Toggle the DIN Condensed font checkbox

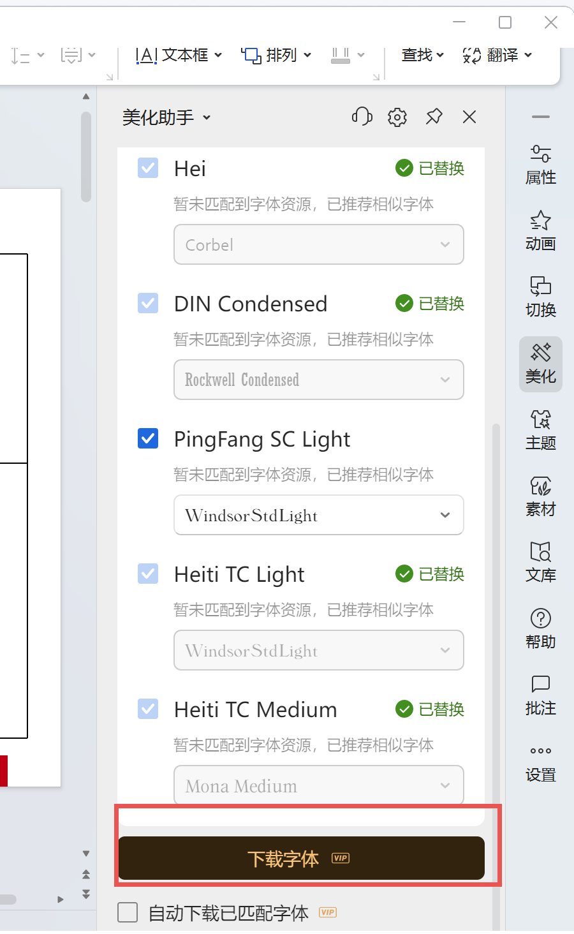pyautogui.click(x=148, y=304)
